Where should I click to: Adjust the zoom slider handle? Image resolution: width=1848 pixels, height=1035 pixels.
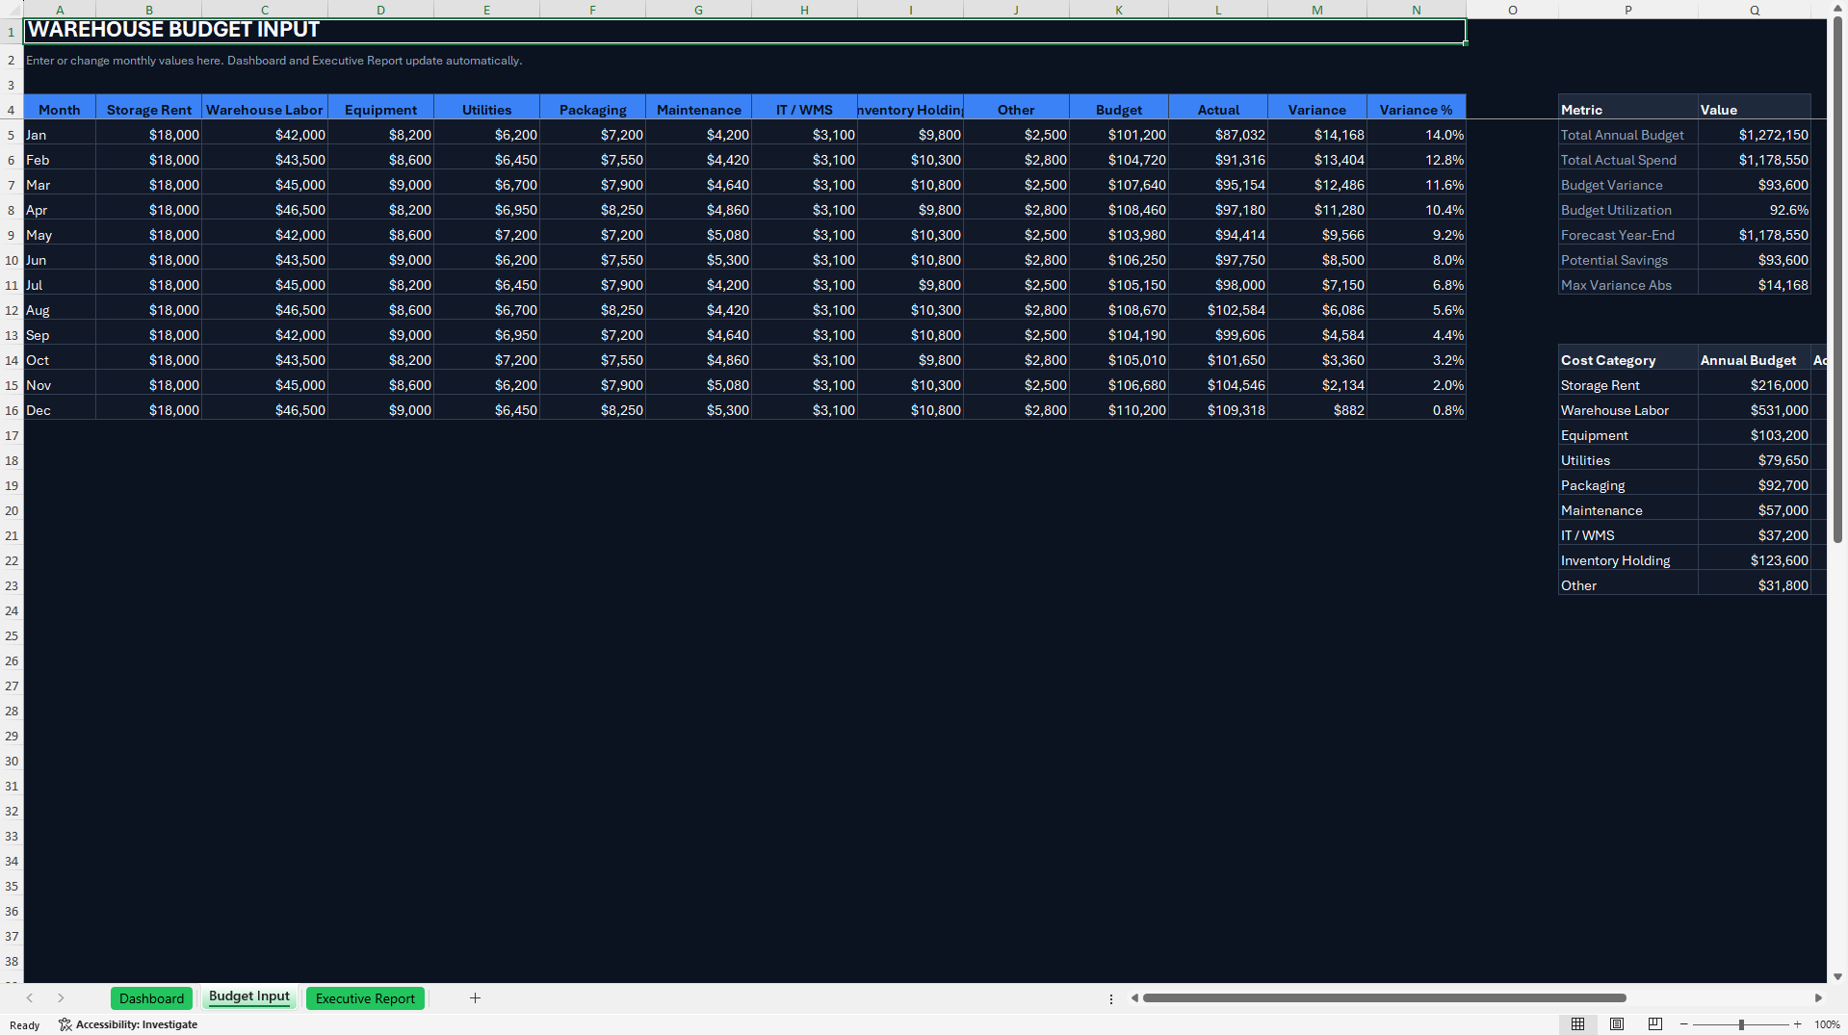coord(1741,1024)
